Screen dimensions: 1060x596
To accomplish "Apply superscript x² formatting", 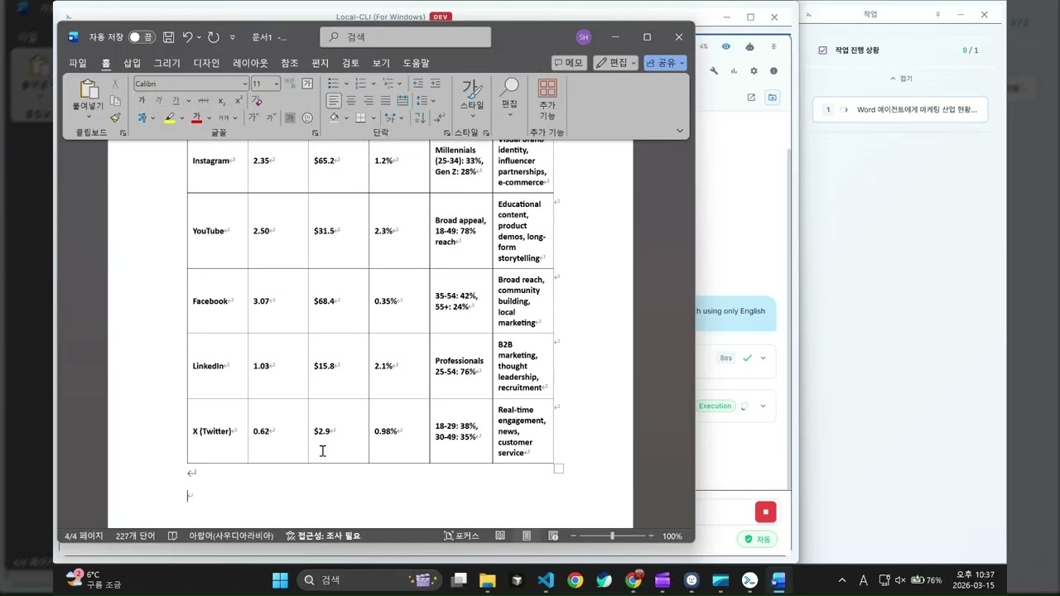I will point(238,100).
